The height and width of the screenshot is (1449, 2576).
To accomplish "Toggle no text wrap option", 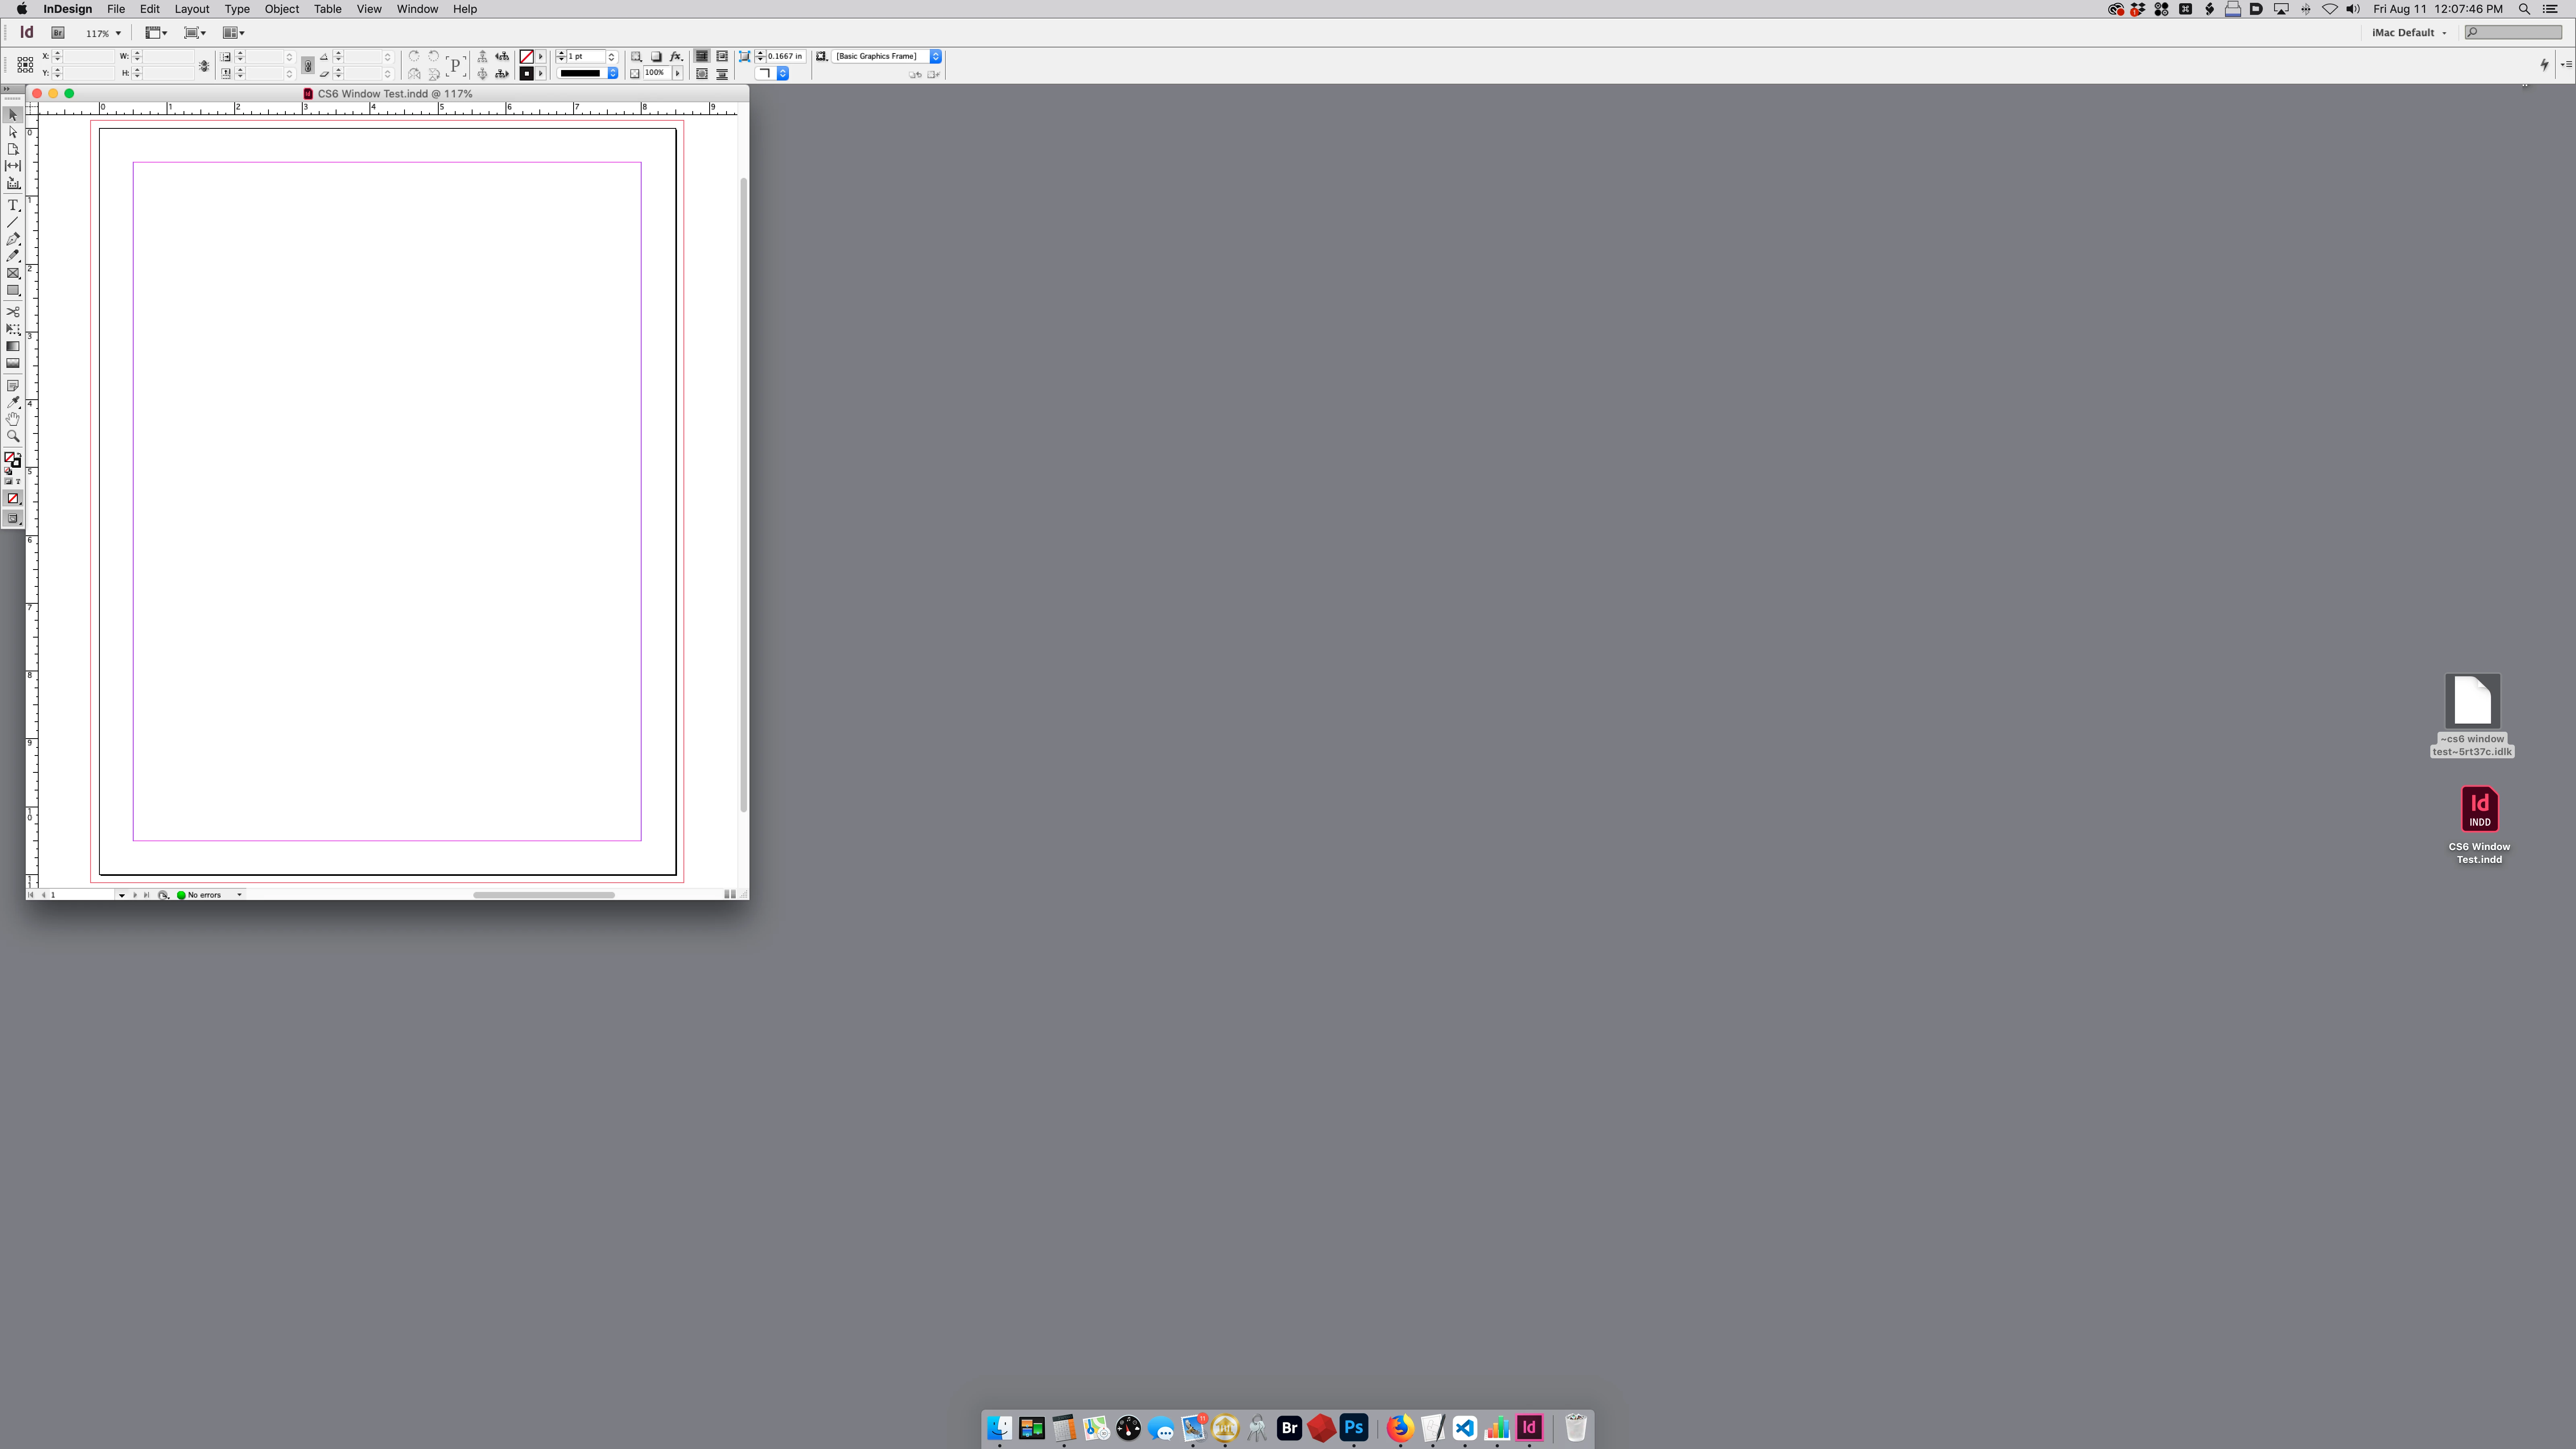I will pyautogui.click(x=702, y=56).
